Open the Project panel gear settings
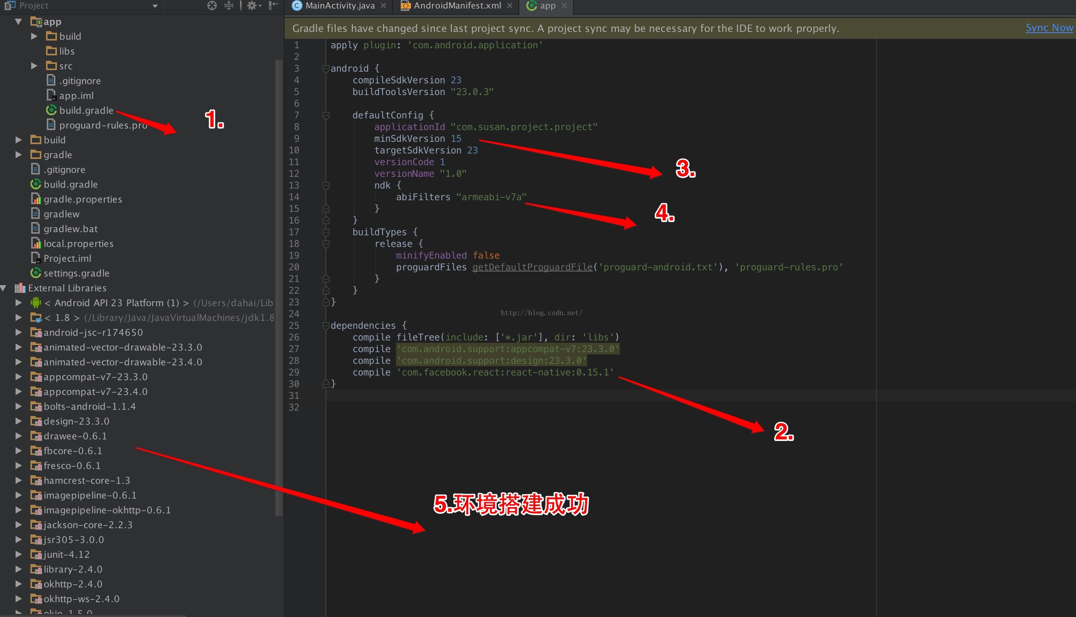 [x=254, y=5]
